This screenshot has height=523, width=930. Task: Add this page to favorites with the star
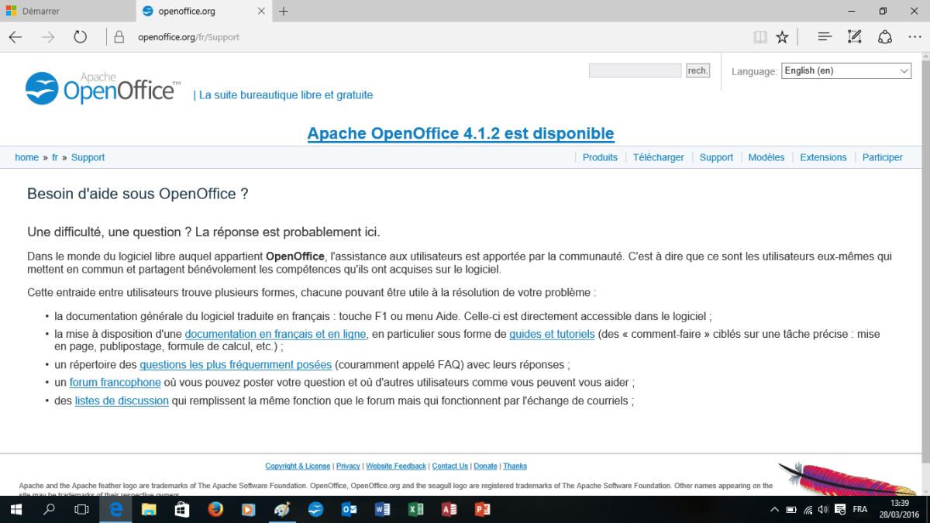pyautogui.click(x=783, y=37)
